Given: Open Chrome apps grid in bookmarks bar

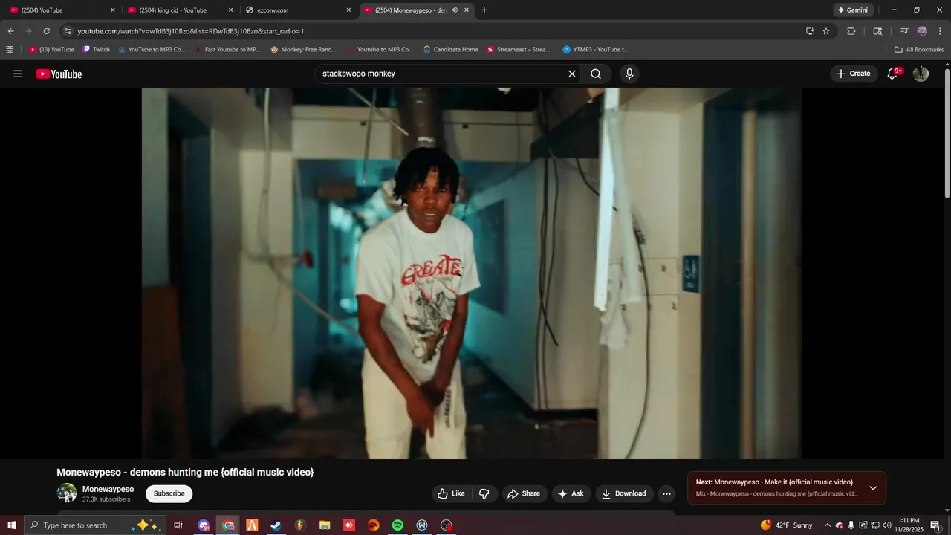Looking at the screenshot, I should click(x=10, y=50).
